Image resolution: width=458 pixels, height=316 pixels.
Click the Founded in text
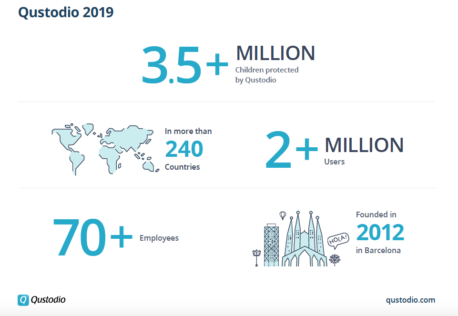[376, 214]
